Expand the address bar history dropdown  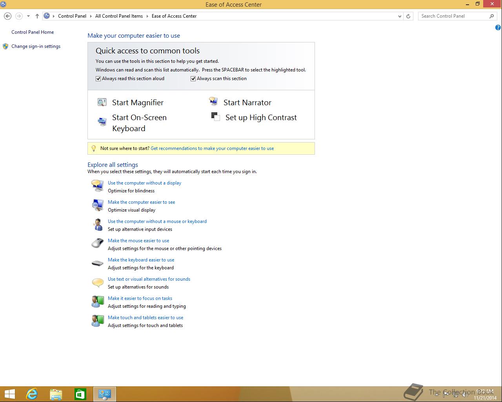(400, 16)
